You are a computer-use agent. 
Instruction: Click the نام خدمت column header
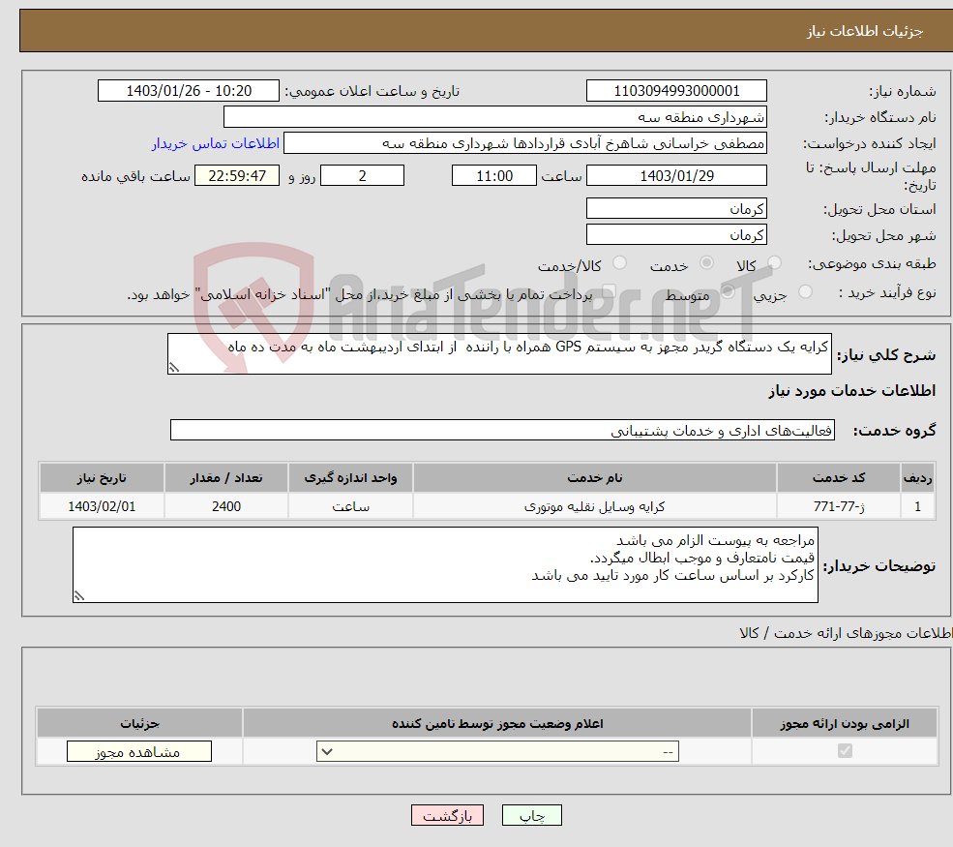(594, 478)
